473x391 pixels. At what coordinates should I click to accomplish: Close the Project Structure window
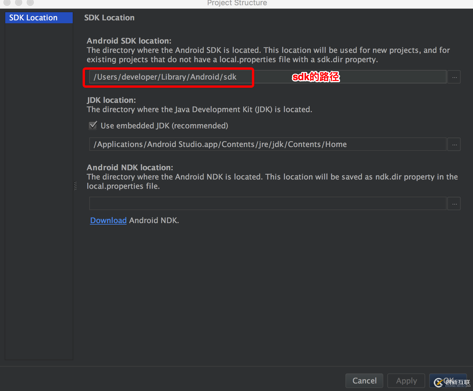point(7,2)
